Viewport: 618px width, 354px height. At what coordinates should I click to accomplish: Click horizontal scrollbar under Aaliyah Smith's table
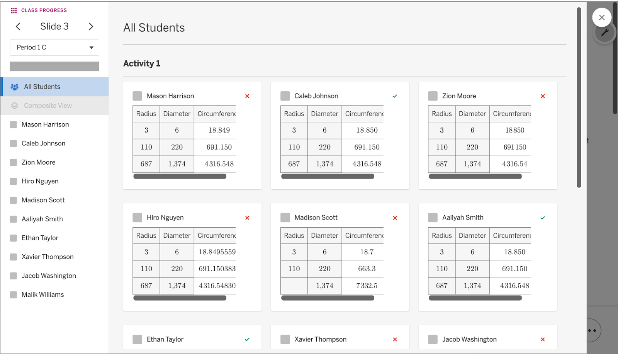[x=475, y=298]
